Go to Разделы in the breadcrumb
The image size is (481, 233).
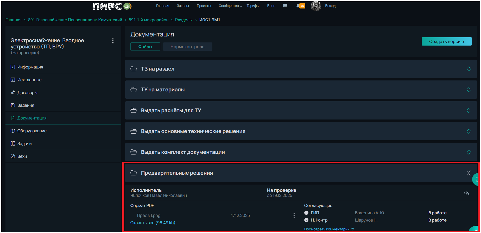(x=184, y=20)
